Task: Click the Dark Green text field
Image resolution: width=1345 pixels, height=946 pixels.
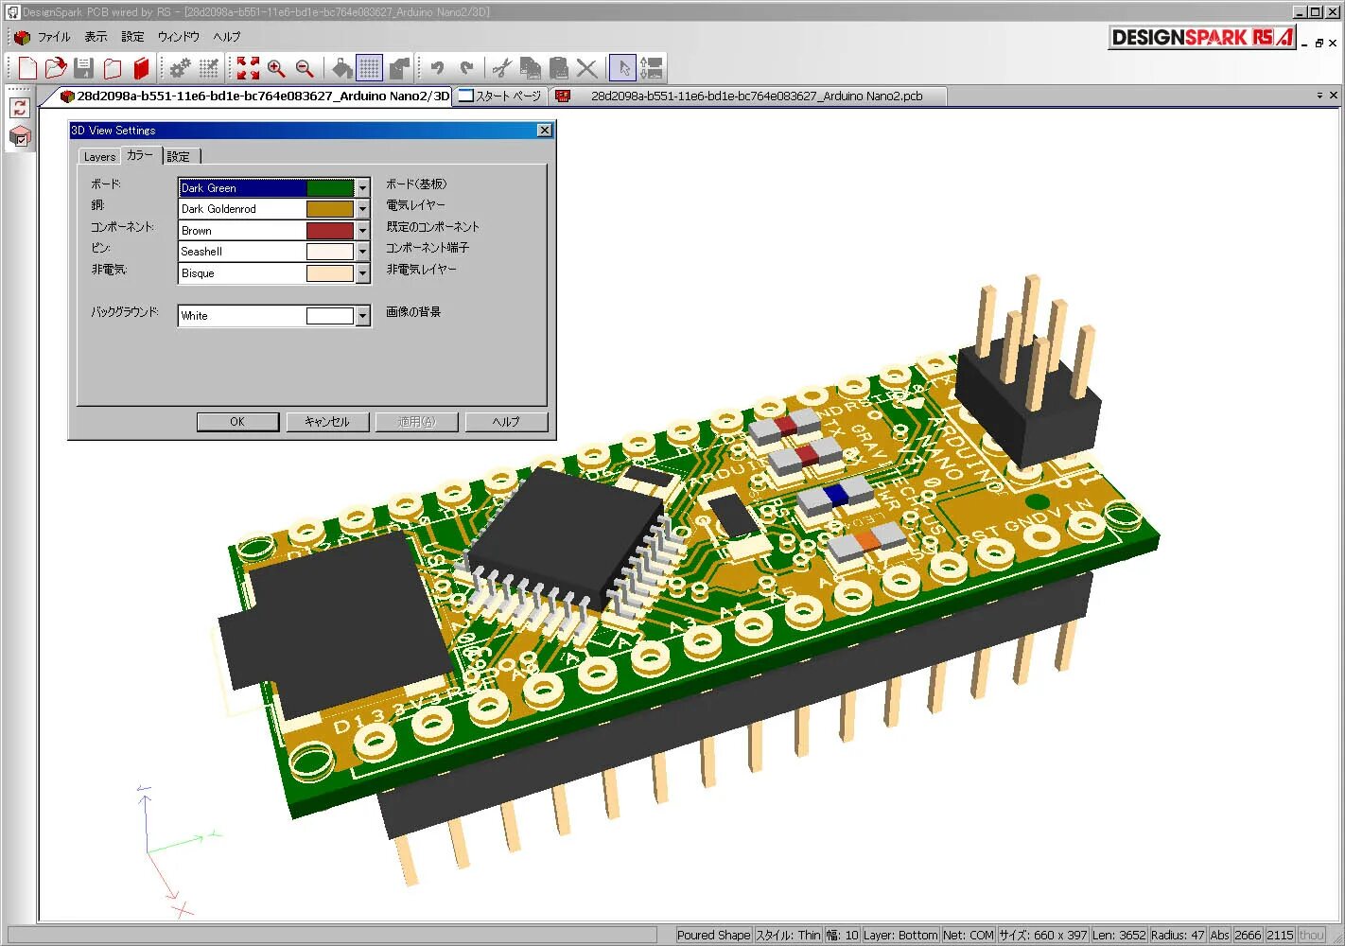Action: 242,188
